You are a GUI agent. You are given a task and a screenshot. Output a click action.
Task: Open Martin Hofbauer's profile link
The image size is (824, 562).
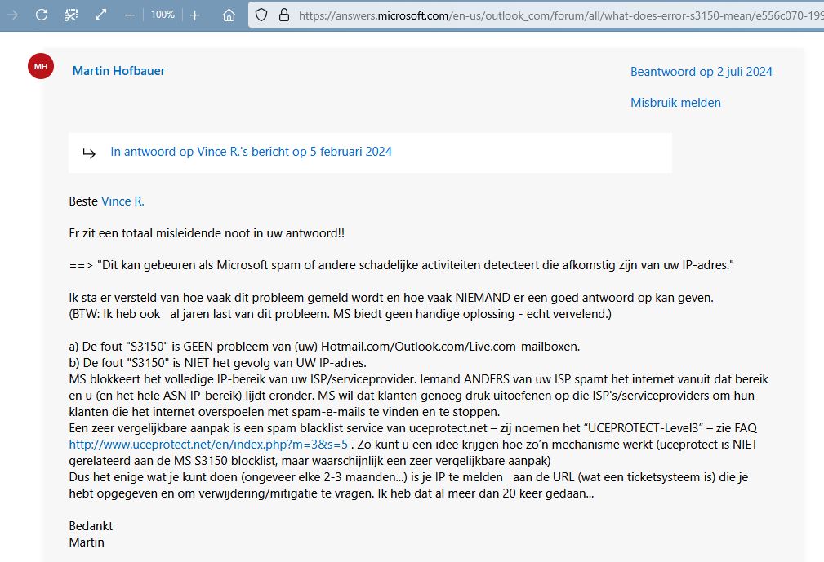point(118,71)
